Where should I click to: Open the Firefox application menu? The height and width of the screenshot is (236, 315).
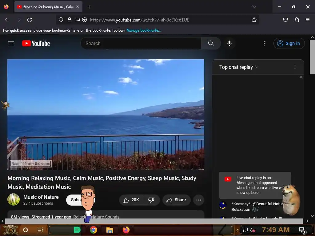(x=308, y=20)
